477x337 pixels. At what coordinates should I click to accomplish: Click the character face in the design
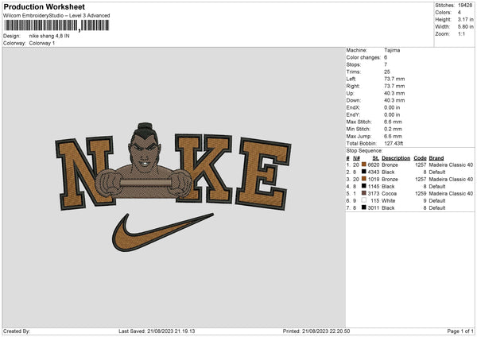pos(145,152)
